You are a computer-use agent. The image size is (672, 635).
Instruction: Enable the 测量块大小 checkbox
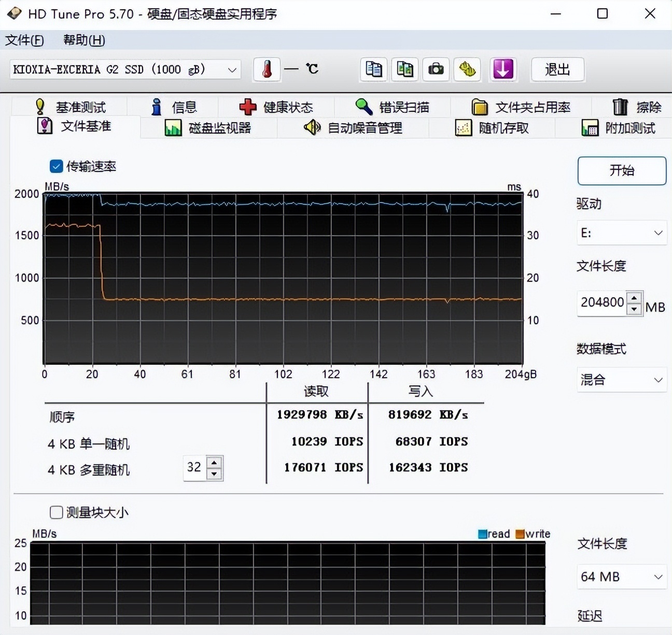56,512
